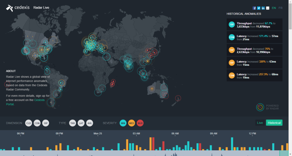This screenshot has width=292, height=156.
Task: Toggle the MIN severity filter
Action: tap(123, 123)
